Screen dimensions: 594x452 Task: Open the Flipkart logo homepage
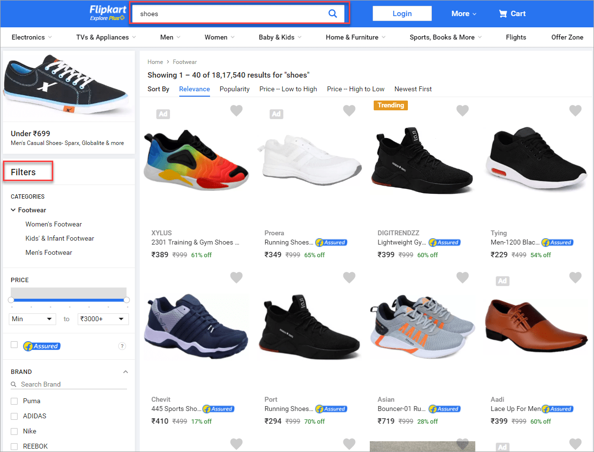click(108, 10)
